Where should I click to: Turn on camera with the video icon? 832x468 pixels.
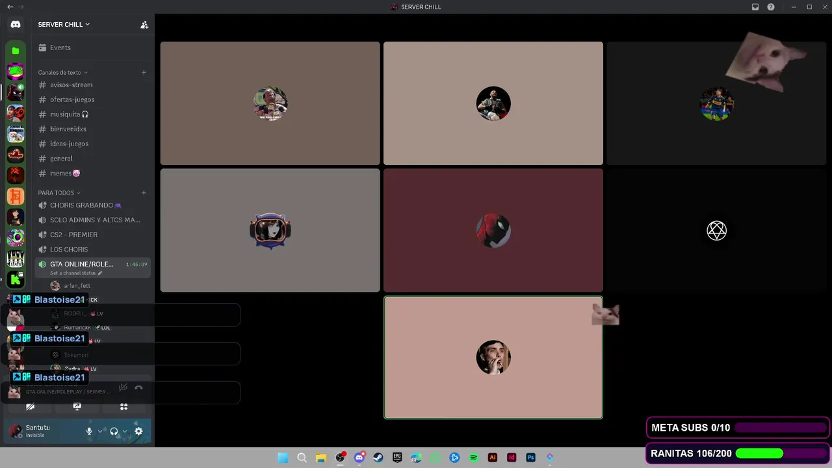click(30, 407)
